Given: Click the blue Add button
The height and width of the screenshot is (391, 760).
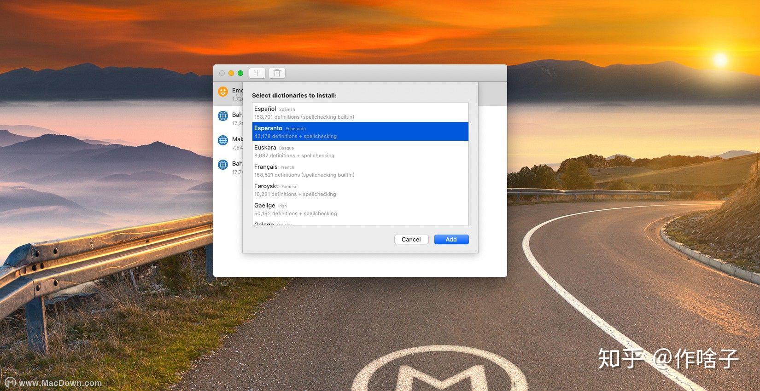Looking at the screenshot, I should click(451, 239).
